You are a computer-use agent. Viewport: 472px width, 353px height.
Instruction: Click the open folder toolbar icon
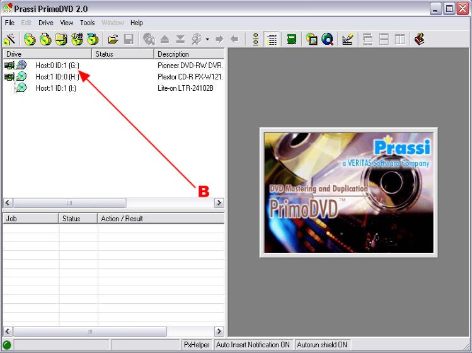point(113,39)
